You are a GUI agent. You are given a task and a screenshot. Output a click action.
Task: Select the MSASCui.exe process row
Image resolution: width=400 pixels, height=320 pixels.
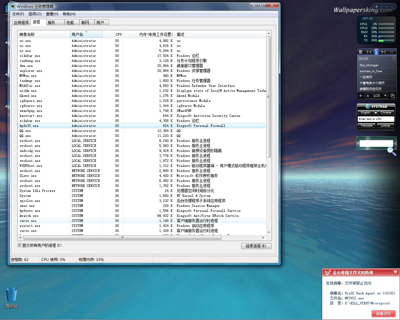coord(142,86)
